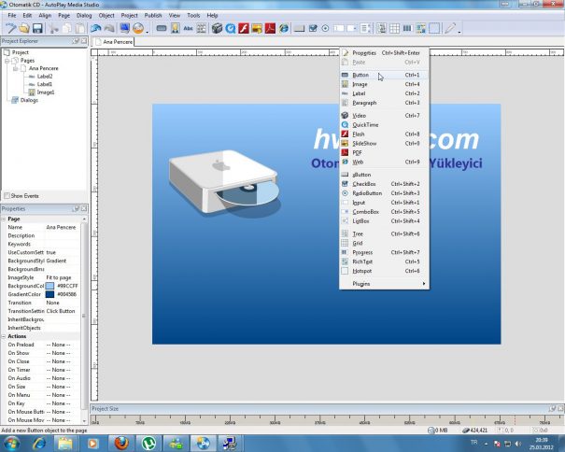Click the Transition value None
The height and width of the screenshot is (452, 565).
pos(52,303)
